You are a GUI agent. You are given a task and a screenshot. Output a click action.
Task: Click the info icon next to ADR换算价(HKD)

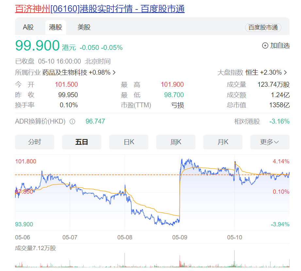(72, 121)
